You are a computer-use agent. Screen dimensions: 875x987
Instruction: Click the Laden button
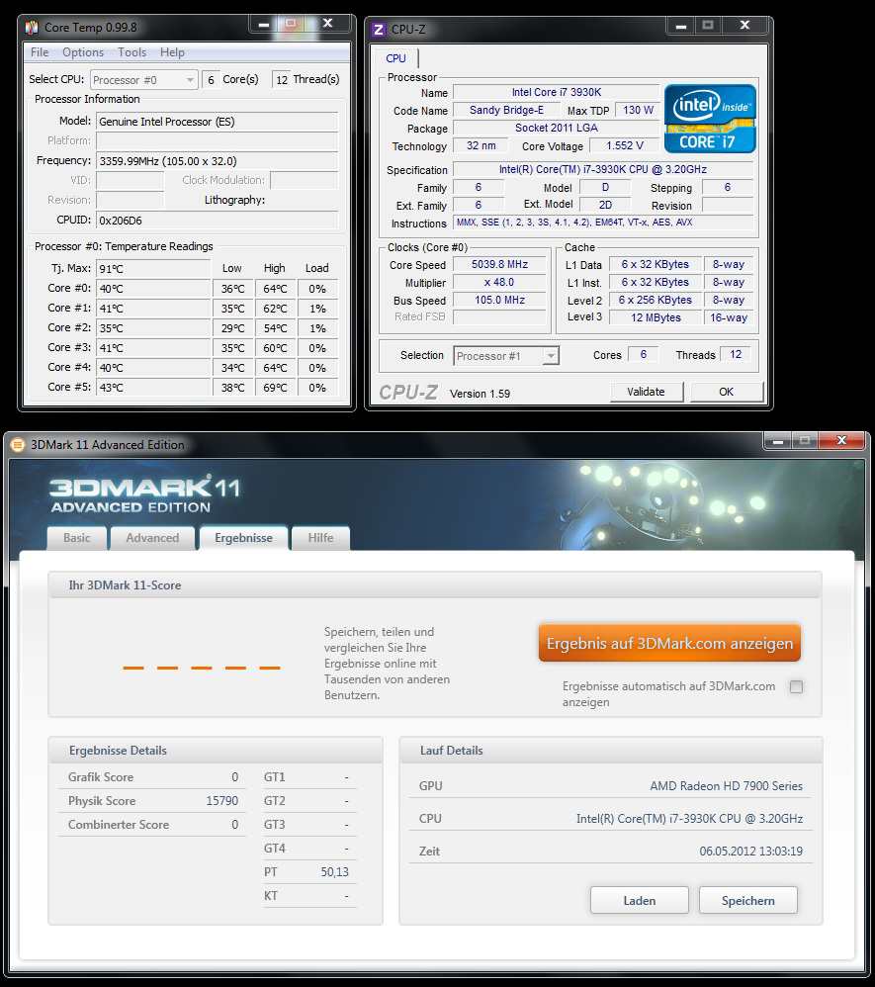click(x=640, y=901)
